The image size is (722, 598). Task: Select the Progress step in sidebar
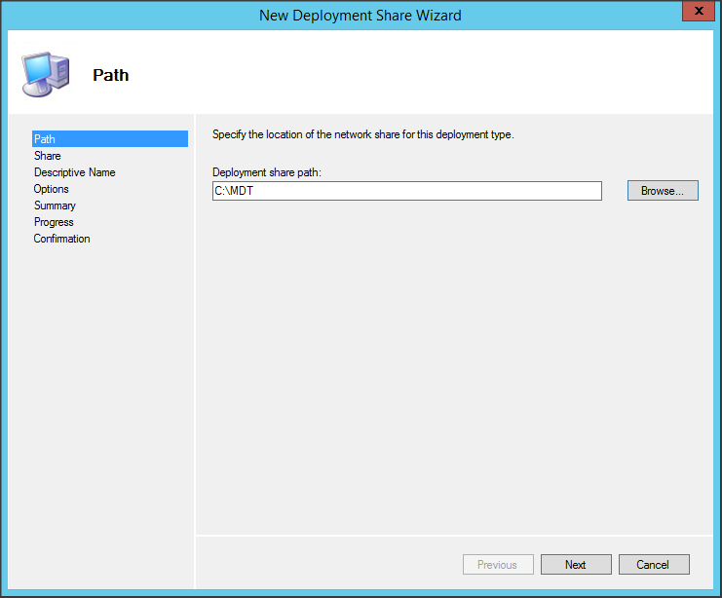(x=54, y=222)
